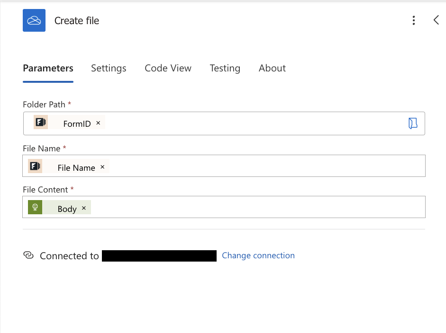Screen dimensions: 446x333
Task: Switch to the Parameters tab
Action: tap(48, 68)
